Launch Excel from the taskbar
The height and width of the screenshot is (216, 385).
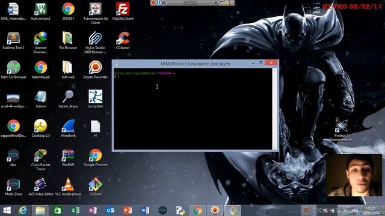pyautogui.click(x=75, y=211)
